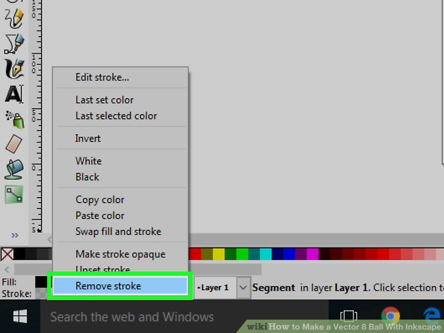
Task: Click the palette horizontal scrollbar
Action: click(138, 270)
